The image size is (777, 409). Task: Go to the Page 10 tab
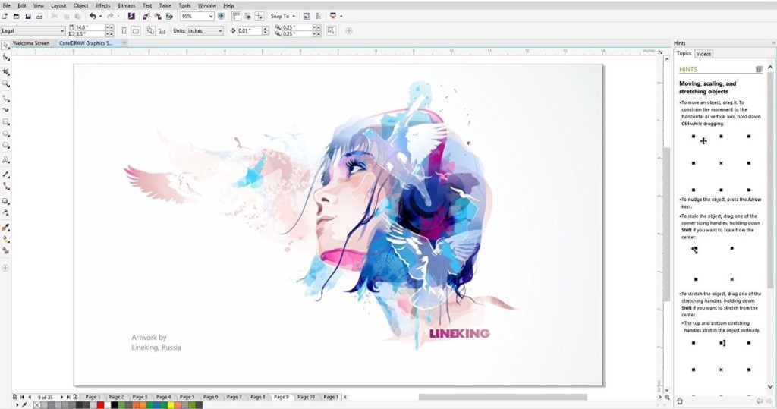(307, 397)
